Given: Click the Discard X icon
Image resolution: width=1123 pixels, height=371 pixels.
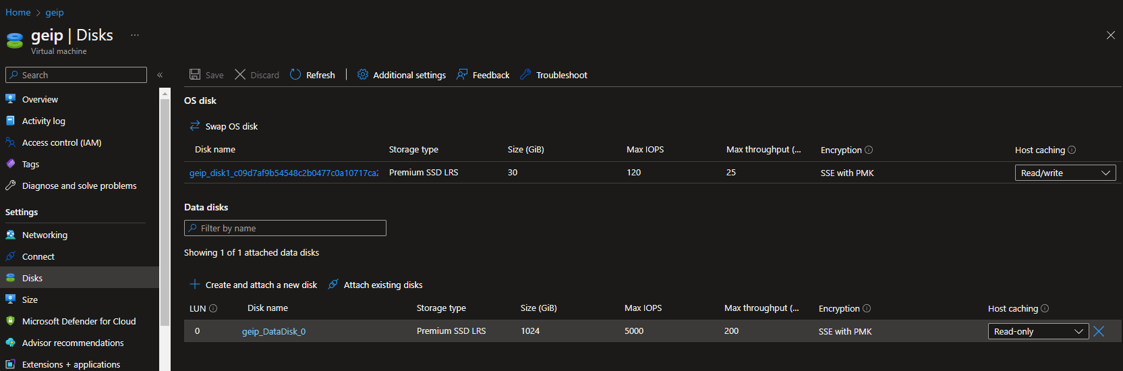Looking at the screenshot, I should click(x=240, y=74).
